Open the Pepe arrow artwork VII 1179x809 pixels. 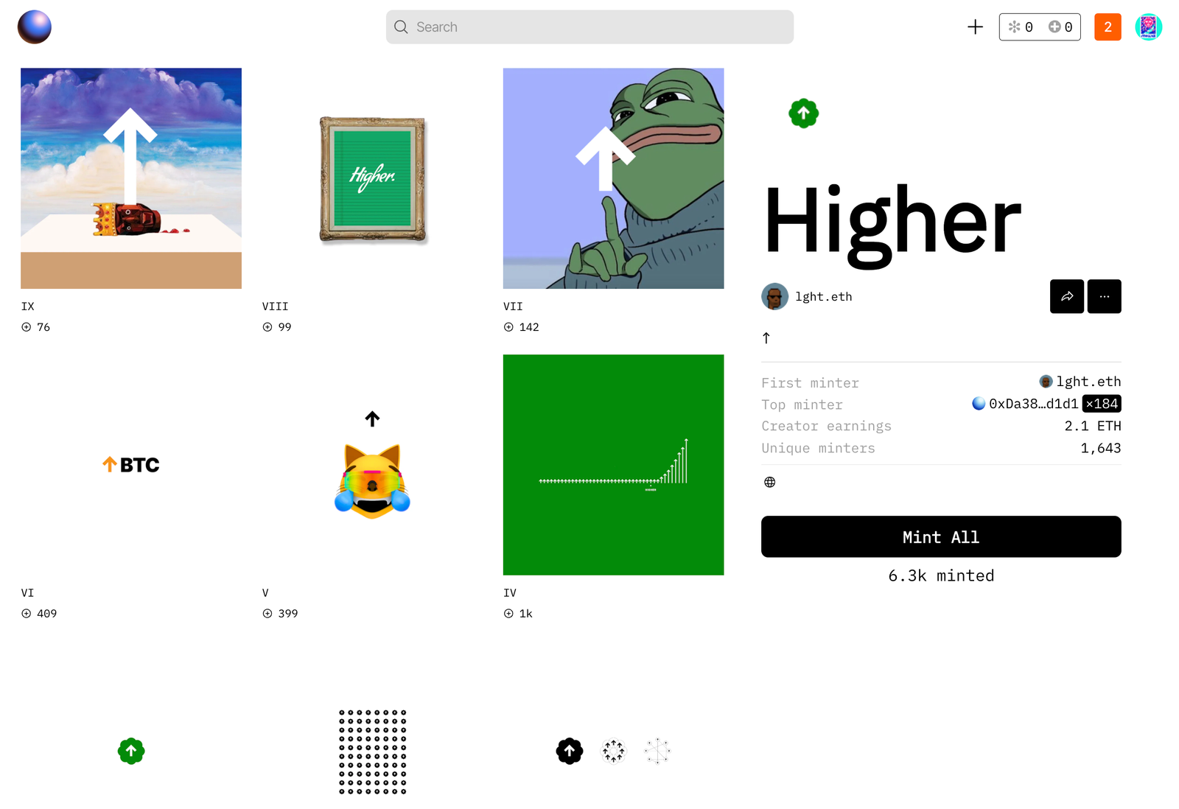click(613, 178)
